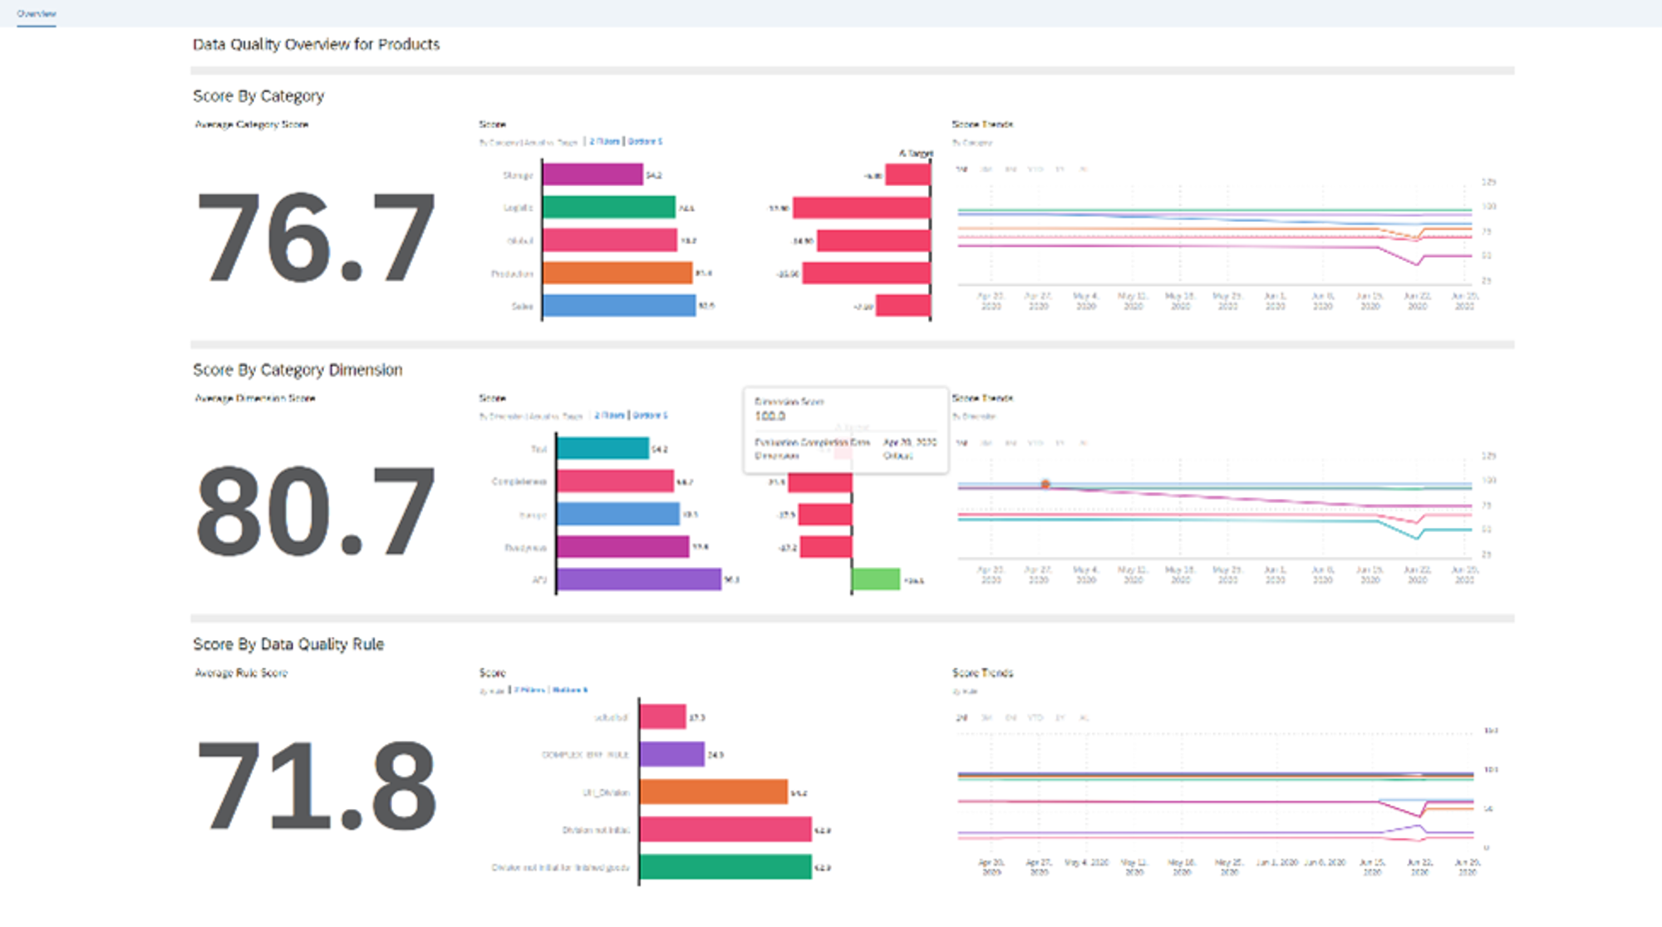Enable the 6M view on rule Score Trends
Viewport: 1662px width, 927px height.
tap(1011, 717)
